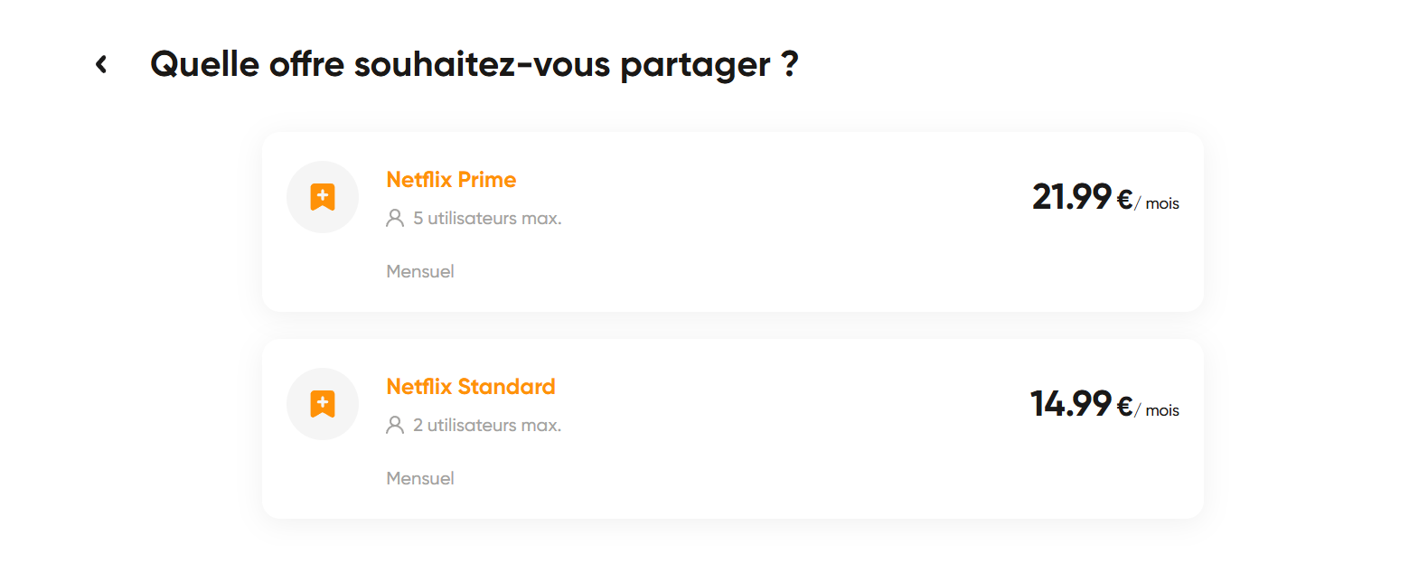Select the Netflix Standard offer title
This screenshot has height=573, width=1428.
pos(471,387)
